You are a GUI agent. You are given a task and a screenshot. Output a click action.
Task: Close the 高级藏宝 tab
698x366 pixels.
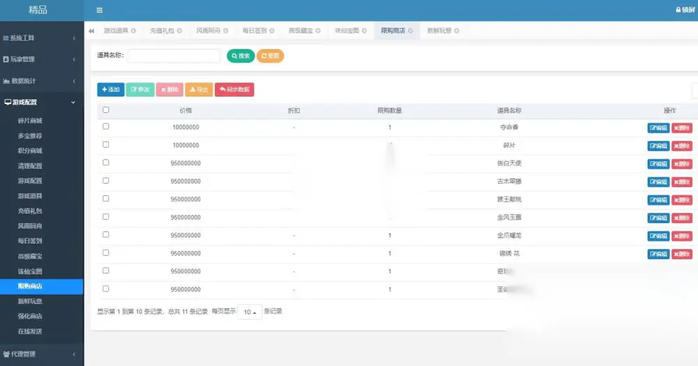tap(318, 31)
